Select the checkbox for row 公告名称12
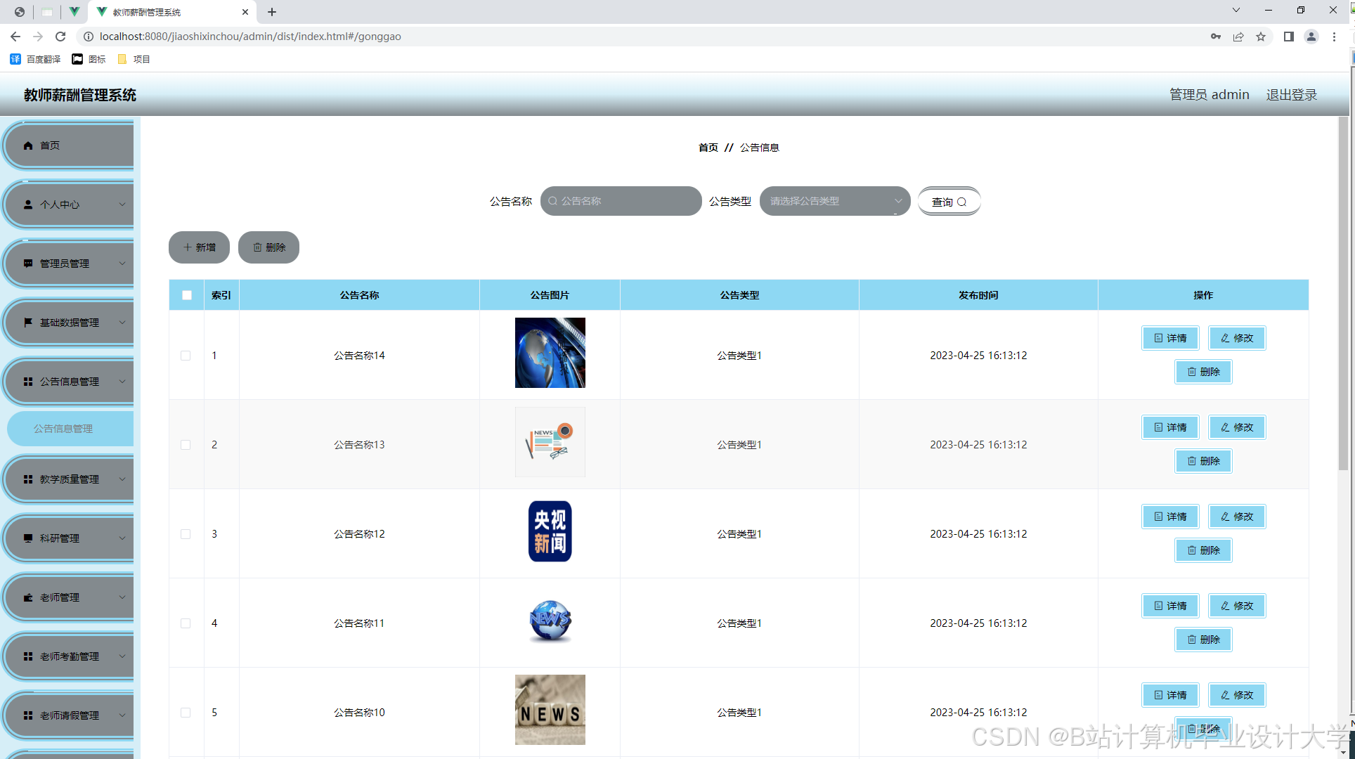The image size is (1355, 759). coord(186,534)
